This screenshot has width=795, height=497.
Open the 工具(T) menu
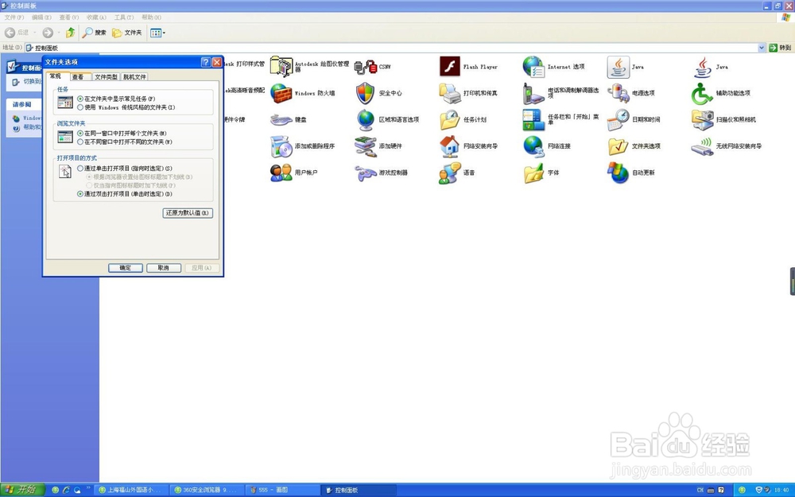pos(124,17)
